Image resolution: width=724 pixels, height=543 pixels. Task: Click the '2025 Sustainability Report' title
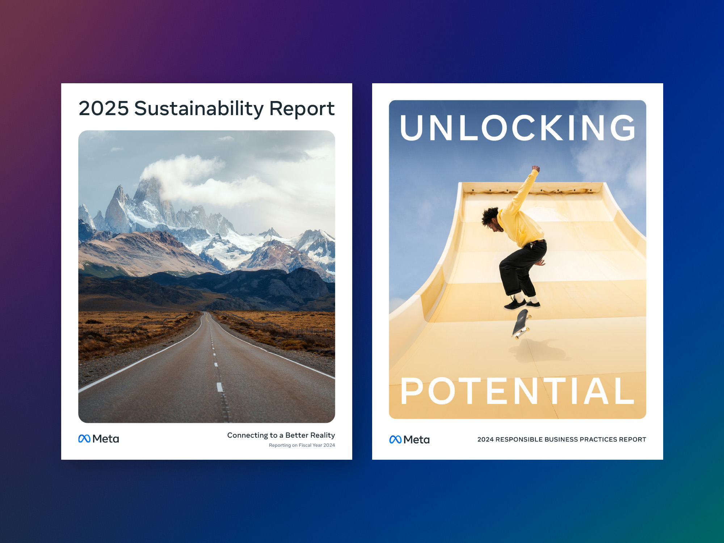pos(206,108)
